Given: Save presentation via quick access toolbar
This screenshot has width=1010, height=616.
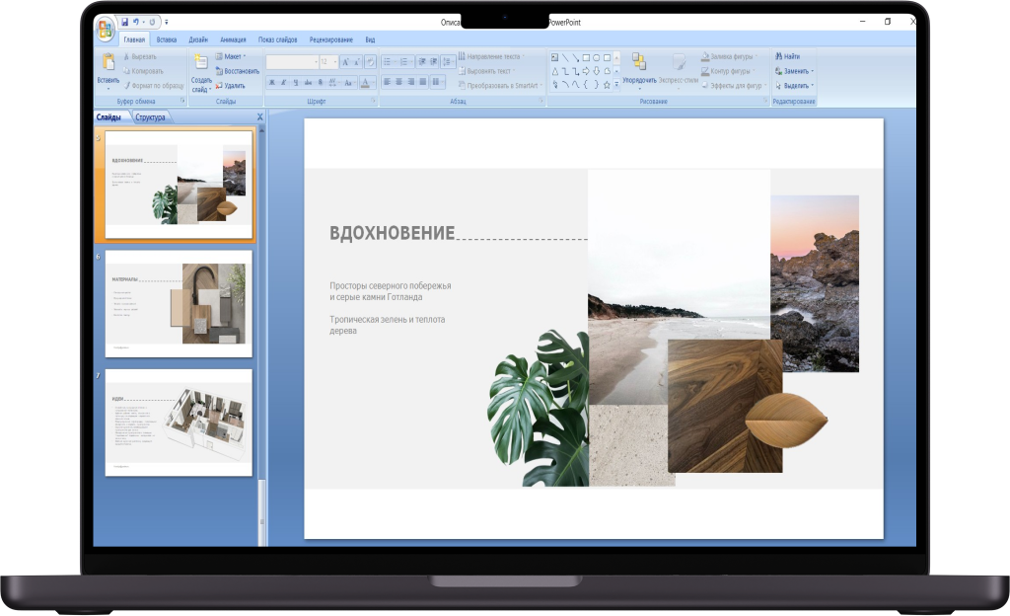Looking at the screenshot, I should pyautogui.click(x=124, y=22).
